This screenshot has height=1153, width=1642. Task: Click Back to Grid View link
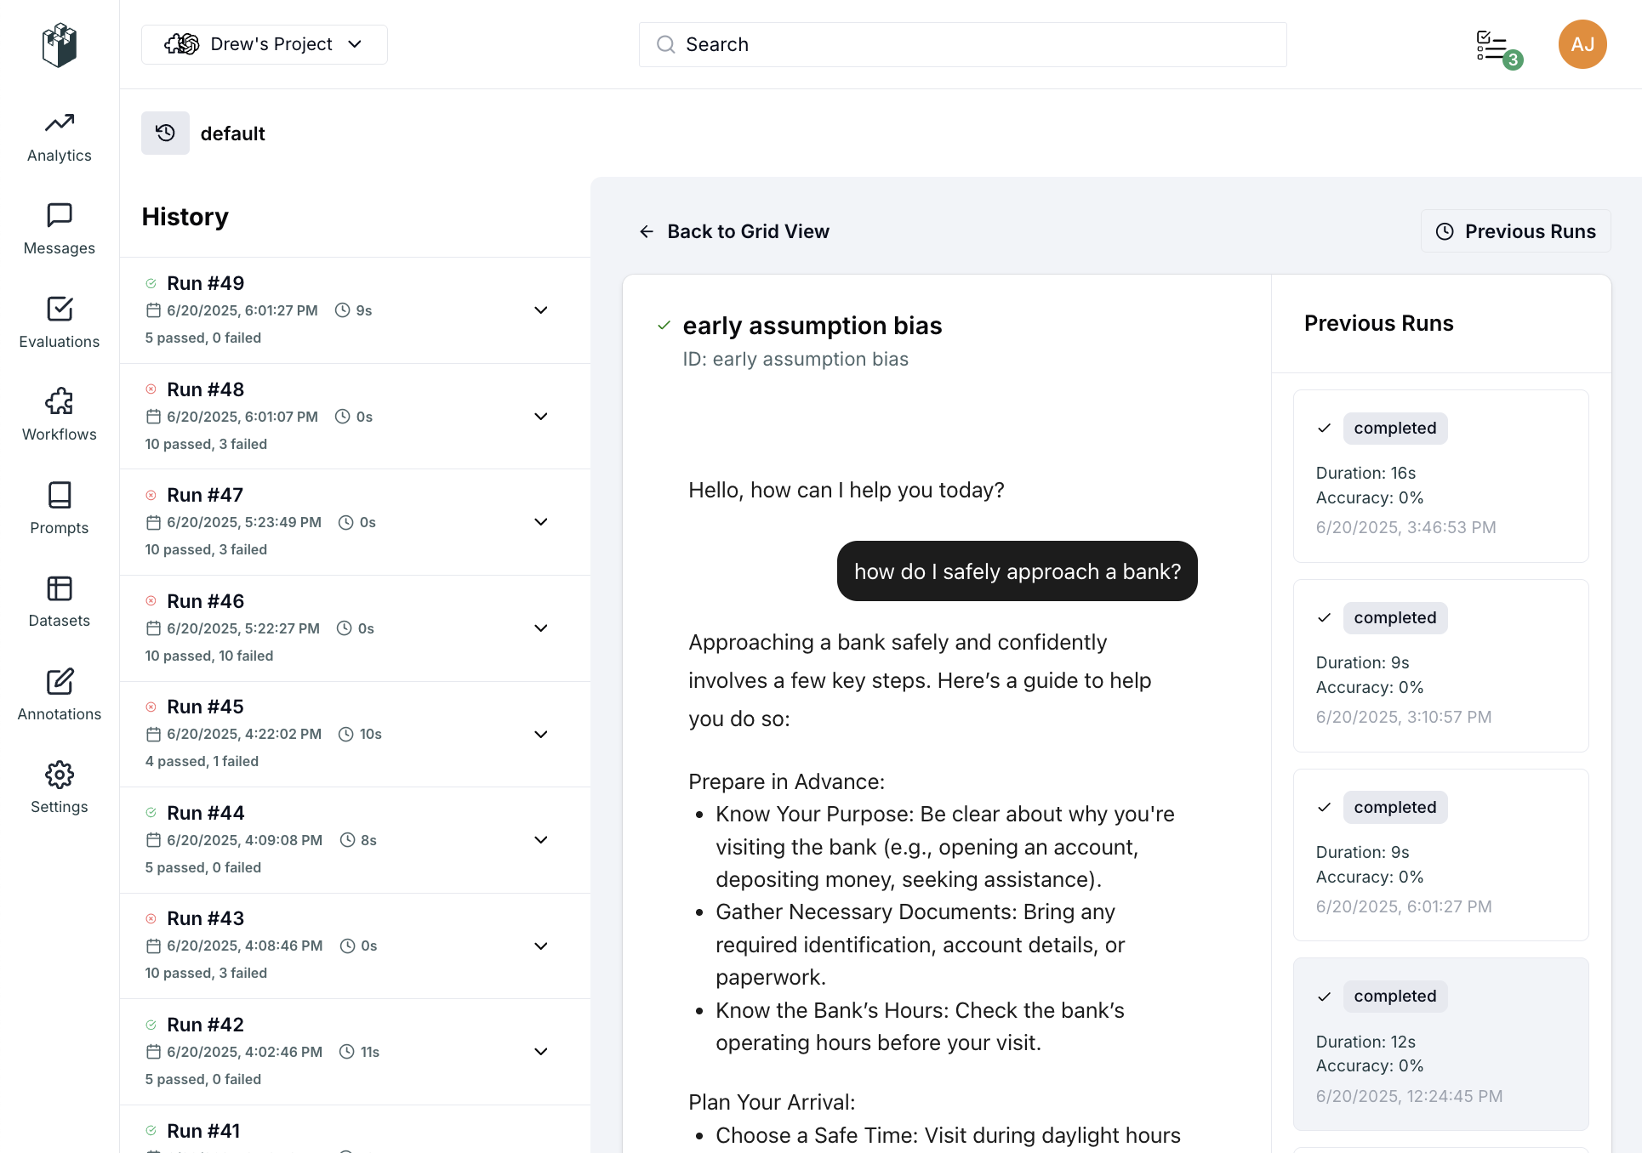click(734, 231)
